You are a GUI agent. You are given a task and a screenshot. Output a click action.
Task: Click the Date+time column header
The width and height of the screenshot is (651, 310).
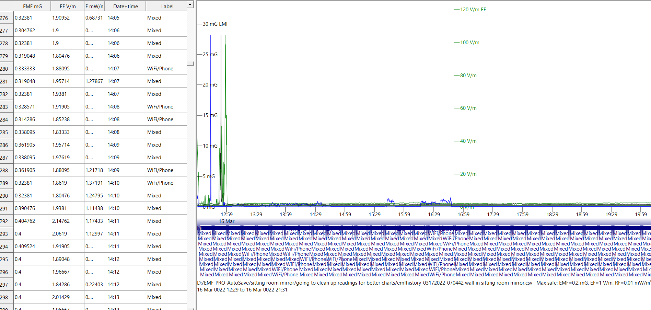(x=125, y=6)
